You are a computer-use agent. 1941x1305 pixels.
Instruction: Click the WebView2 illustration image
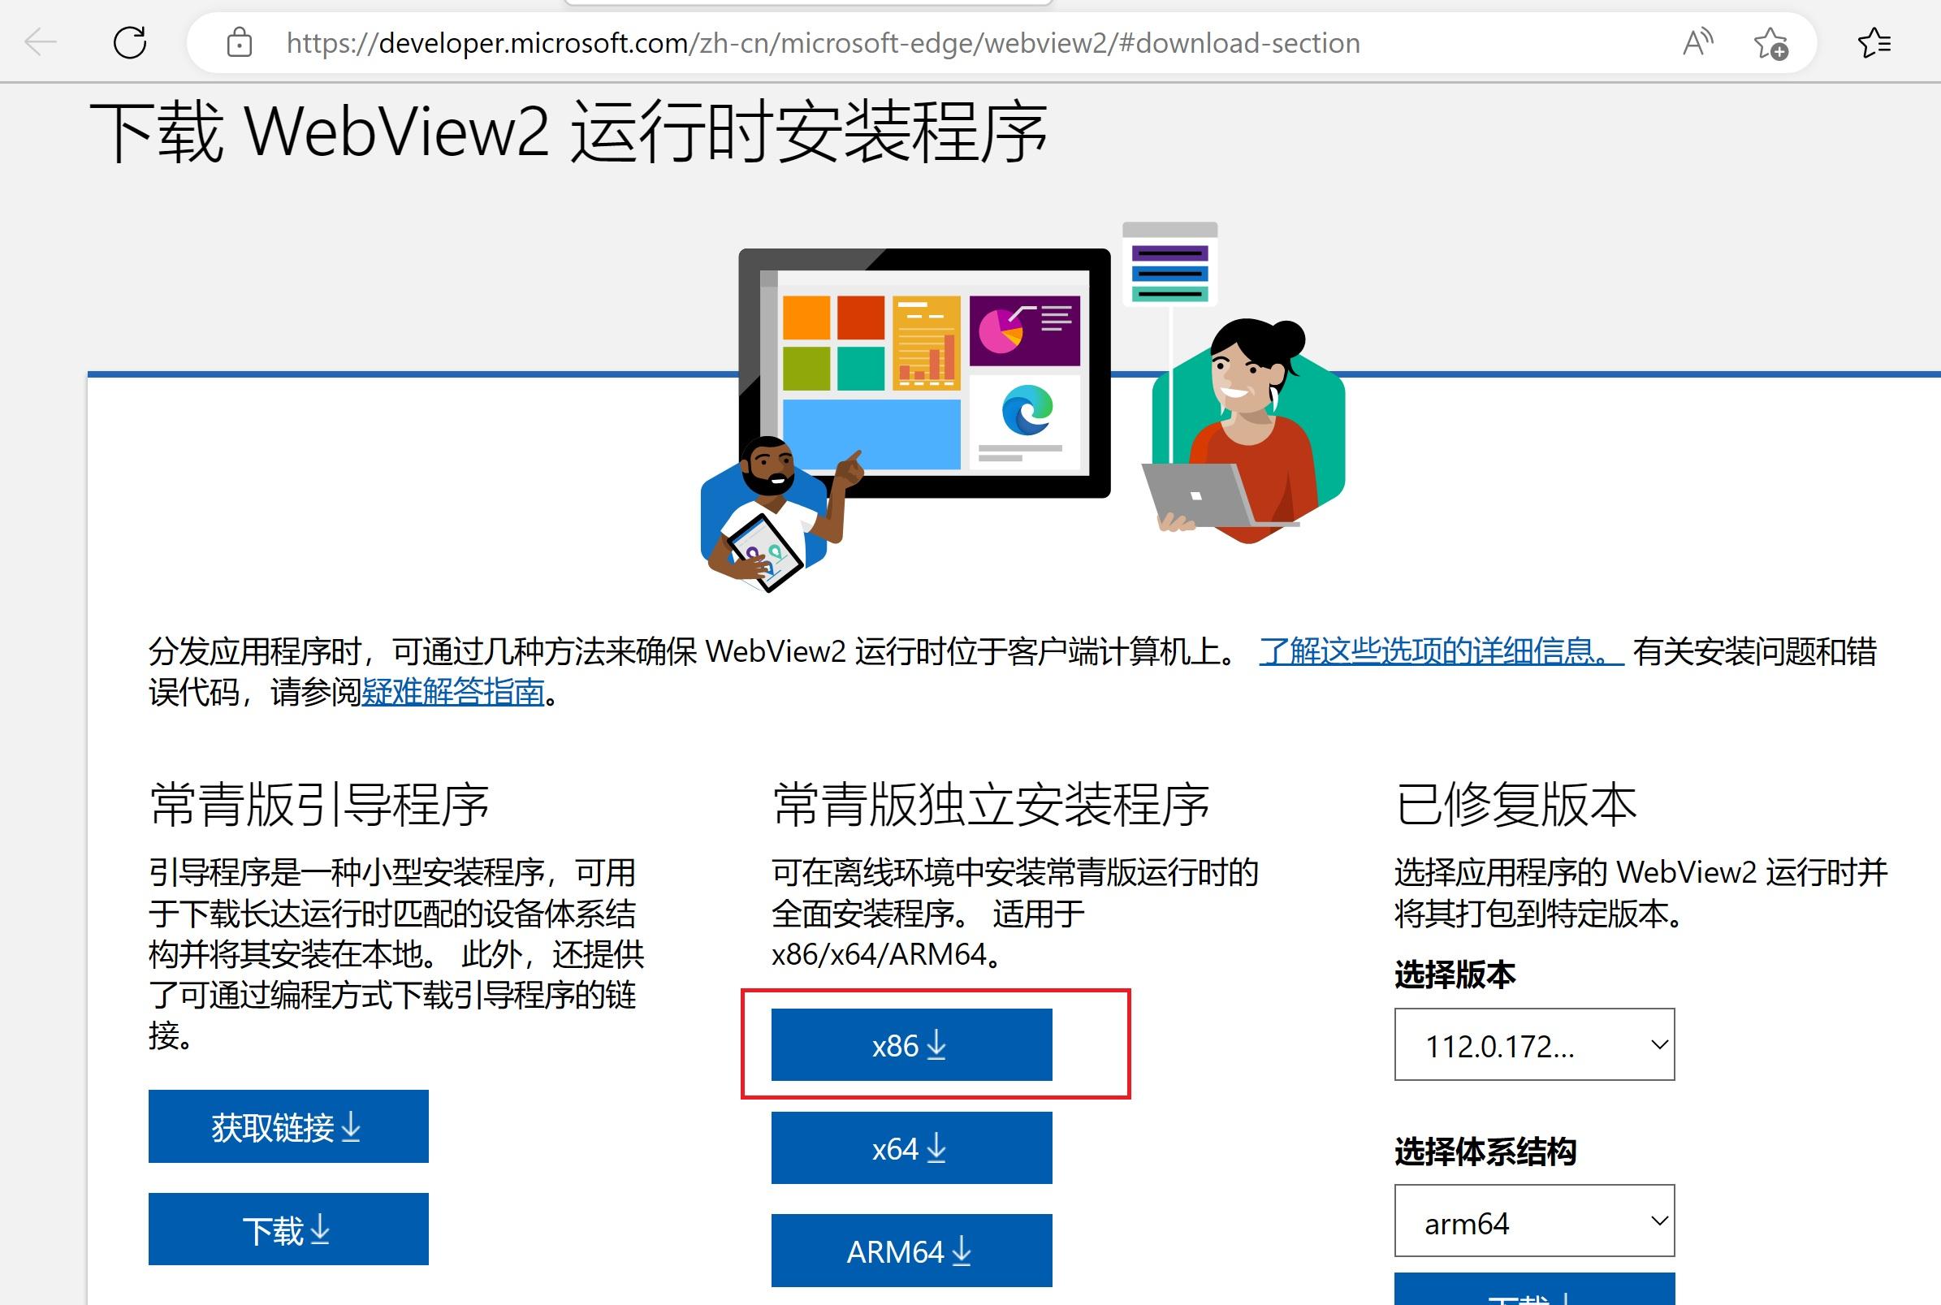(x=1023, y=407)
